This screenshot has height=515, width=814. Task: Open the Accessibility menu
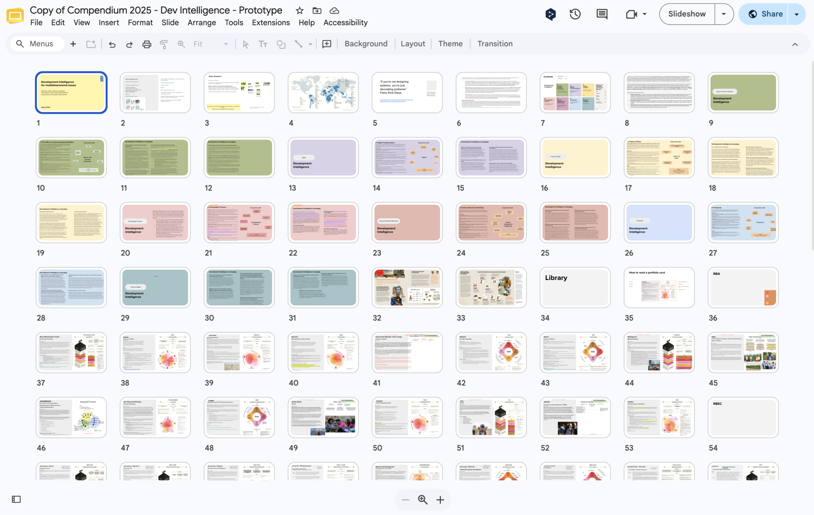coord(346,22)
